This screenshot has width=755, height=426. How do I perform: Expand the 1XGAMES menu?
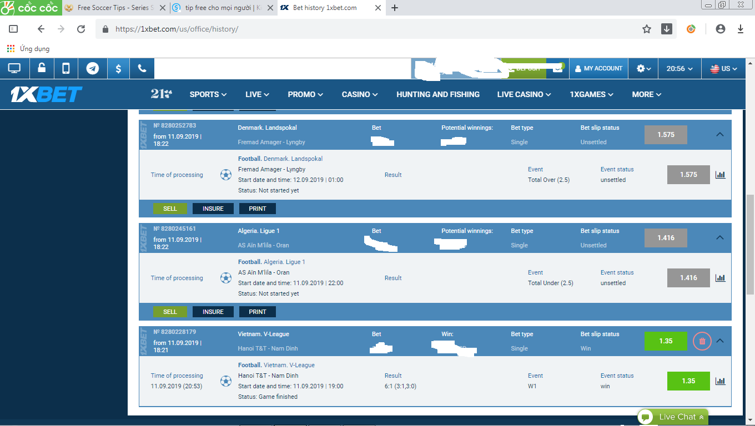point(591,94)
